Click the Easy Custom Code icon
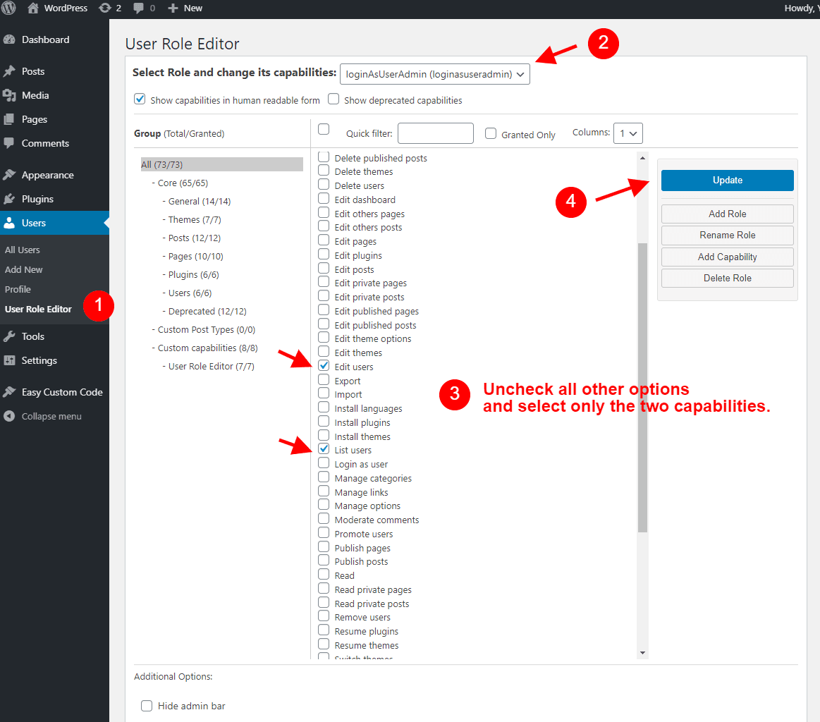Image resolution: width=820 pixels, height=722 pixels. (x=9, y=392)
